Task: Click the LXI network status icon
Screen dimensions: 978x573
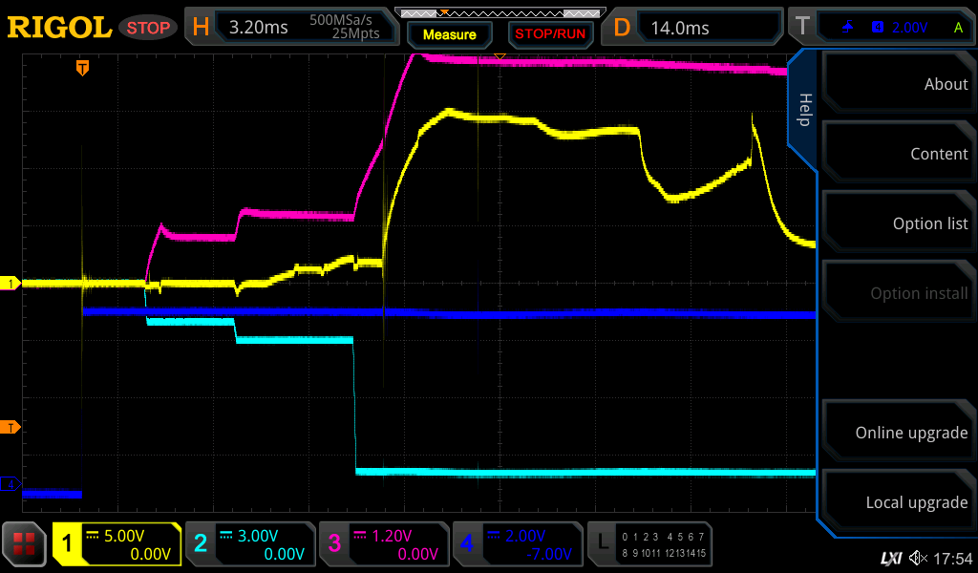Action: pos(890,558)
